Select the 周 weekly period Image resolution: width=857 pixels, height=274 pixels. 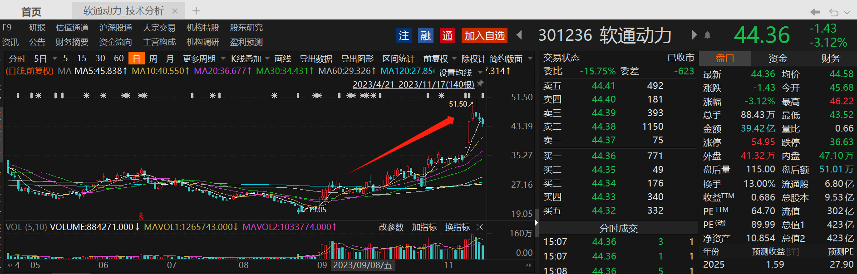153,59
